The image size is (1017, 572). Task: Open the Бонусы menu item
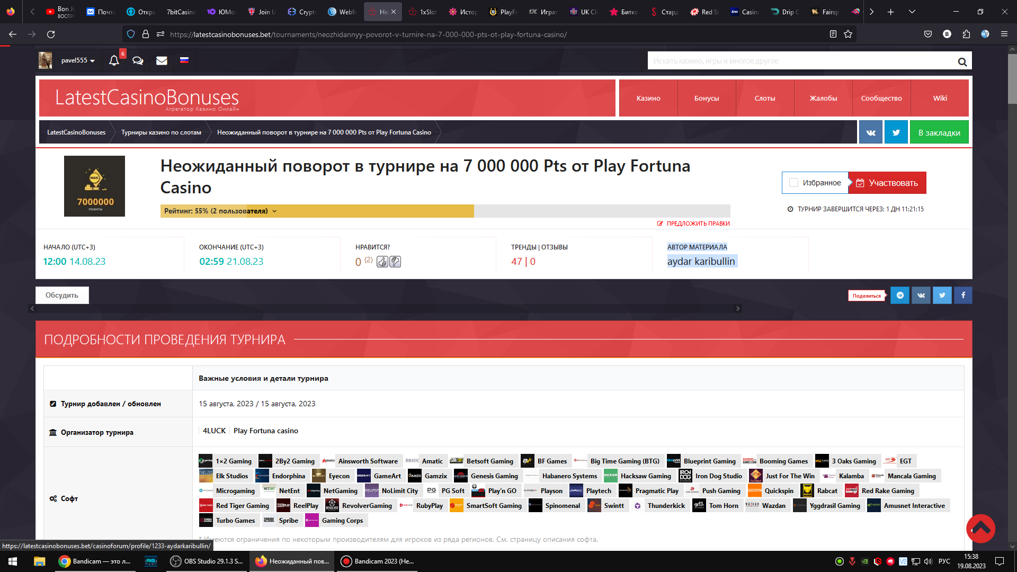click(706, 98)
